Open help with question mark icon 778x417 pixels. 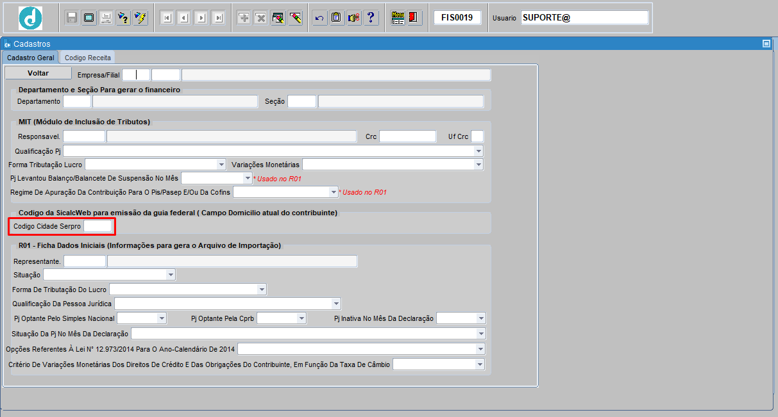pyautogui.click(x=371, y=18)
